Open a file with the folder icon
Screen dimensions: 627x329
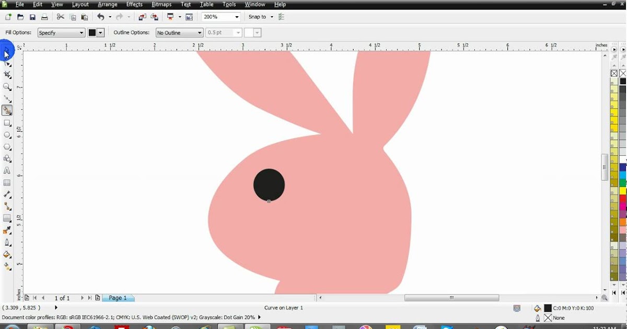coord(20,17)
